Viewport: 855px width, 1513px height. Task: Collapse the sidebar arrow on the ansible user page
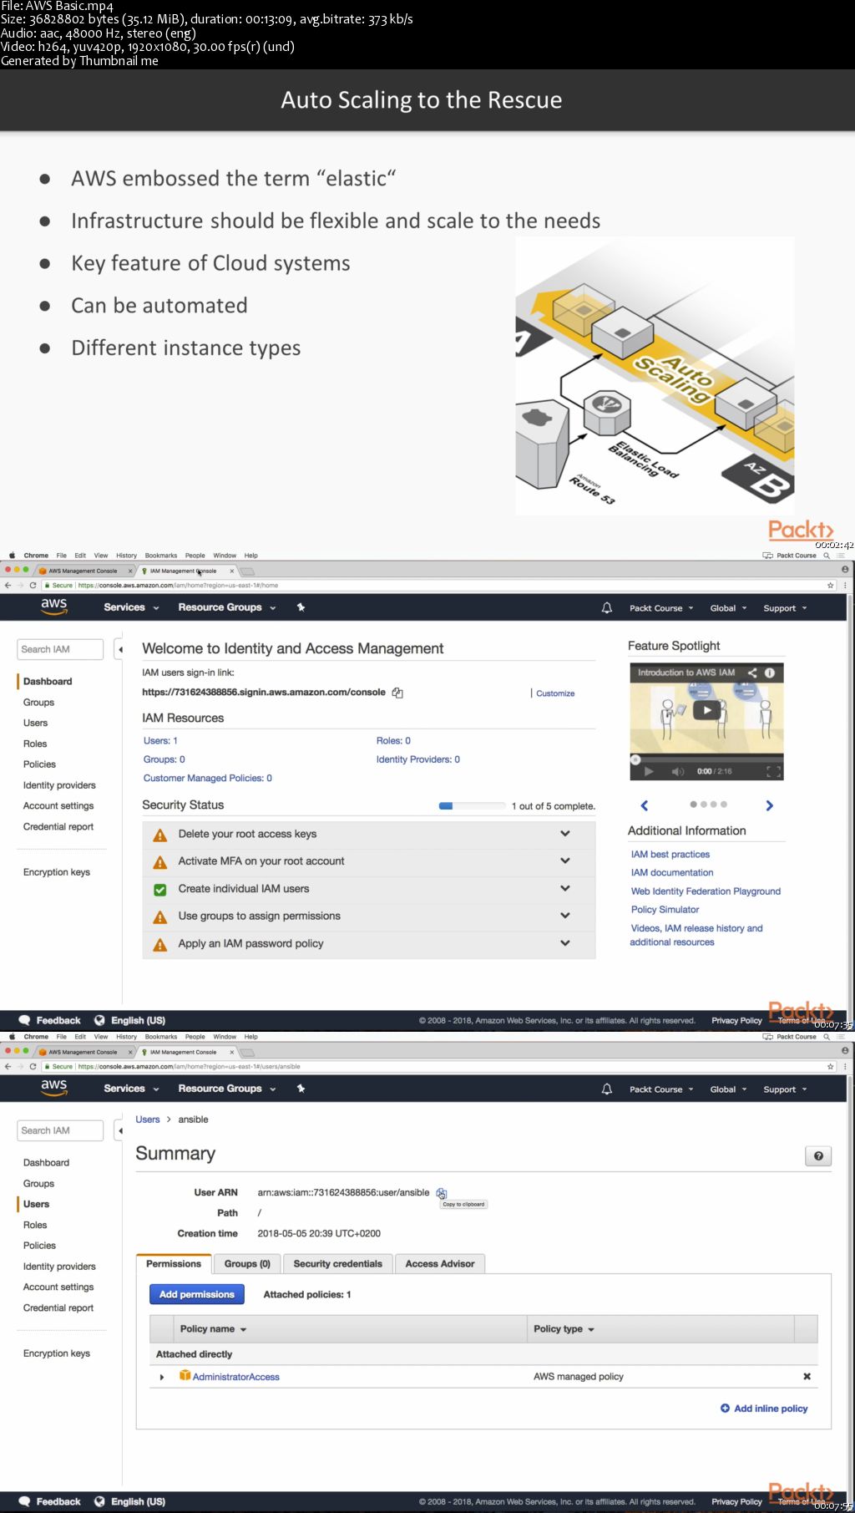pyautogui.click(x=119, y=1130)
